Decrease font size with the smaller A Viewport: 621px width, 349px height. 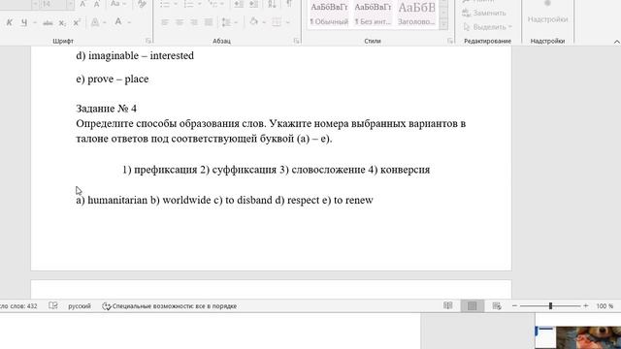(97, 4)
